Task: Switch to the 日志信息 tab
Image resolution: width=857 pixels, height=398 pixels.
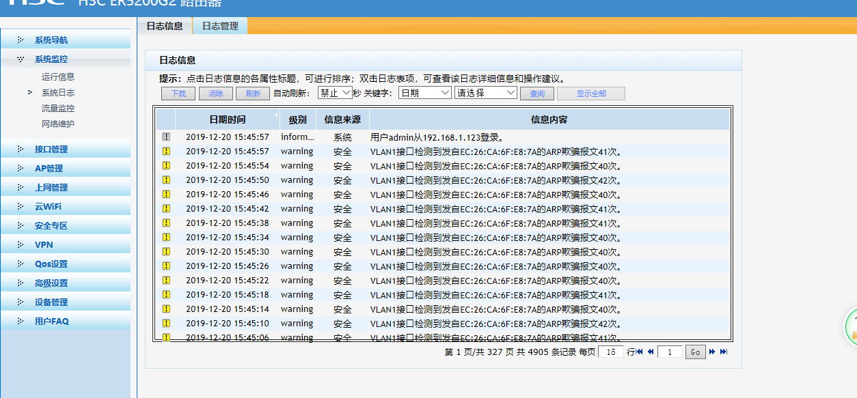Action: coord(165,26)
